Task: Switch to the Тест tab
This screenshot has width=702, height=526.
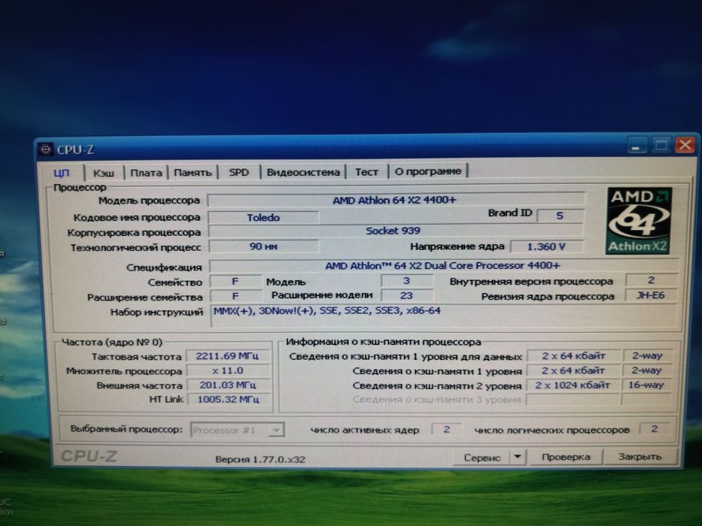Action: click(366, 172)
